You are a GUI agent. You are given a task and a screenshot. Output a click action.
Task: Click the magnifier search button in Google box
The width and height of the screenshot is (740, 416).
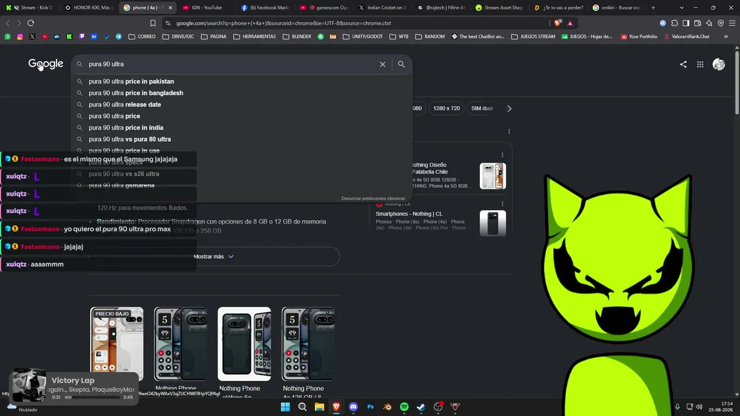click(x=401, y=64)
